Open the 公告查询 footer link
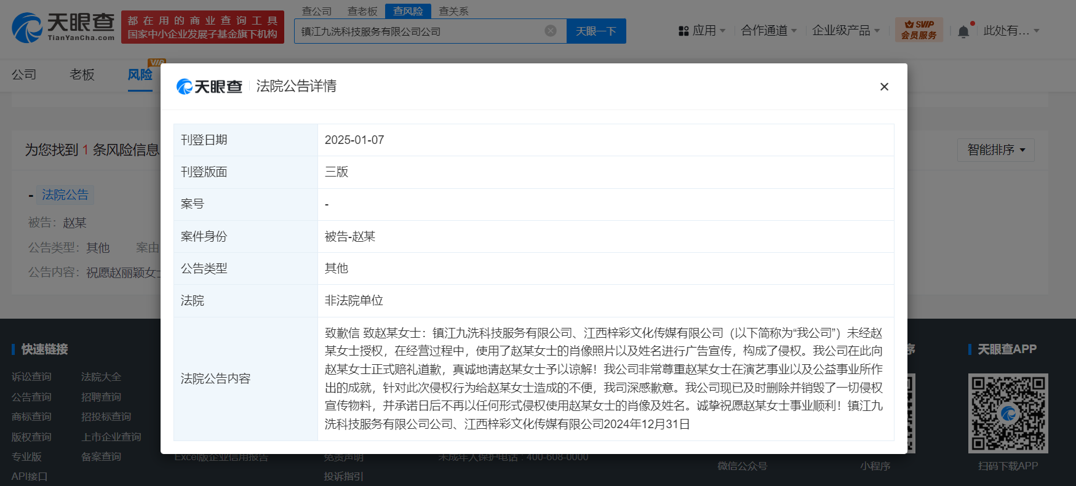 click(31, 397)
